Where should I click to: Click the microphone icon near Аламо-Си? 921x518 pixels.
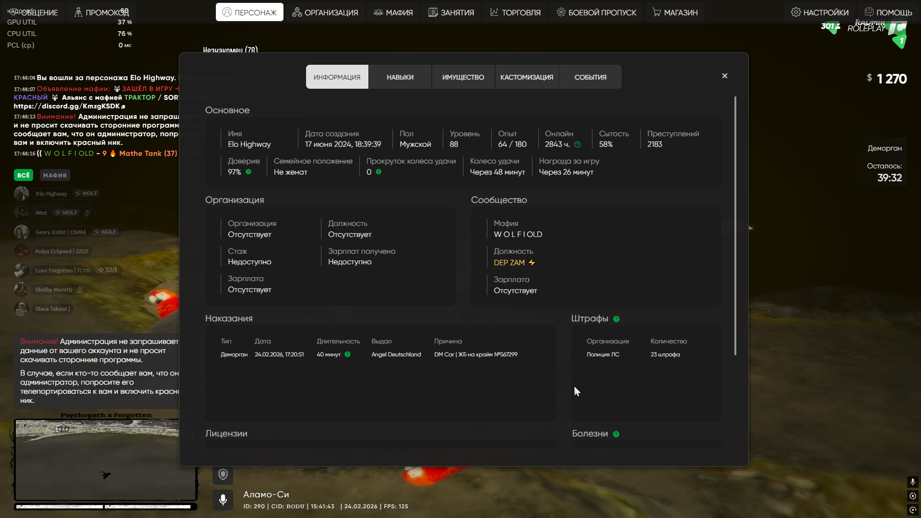point(223,500)
